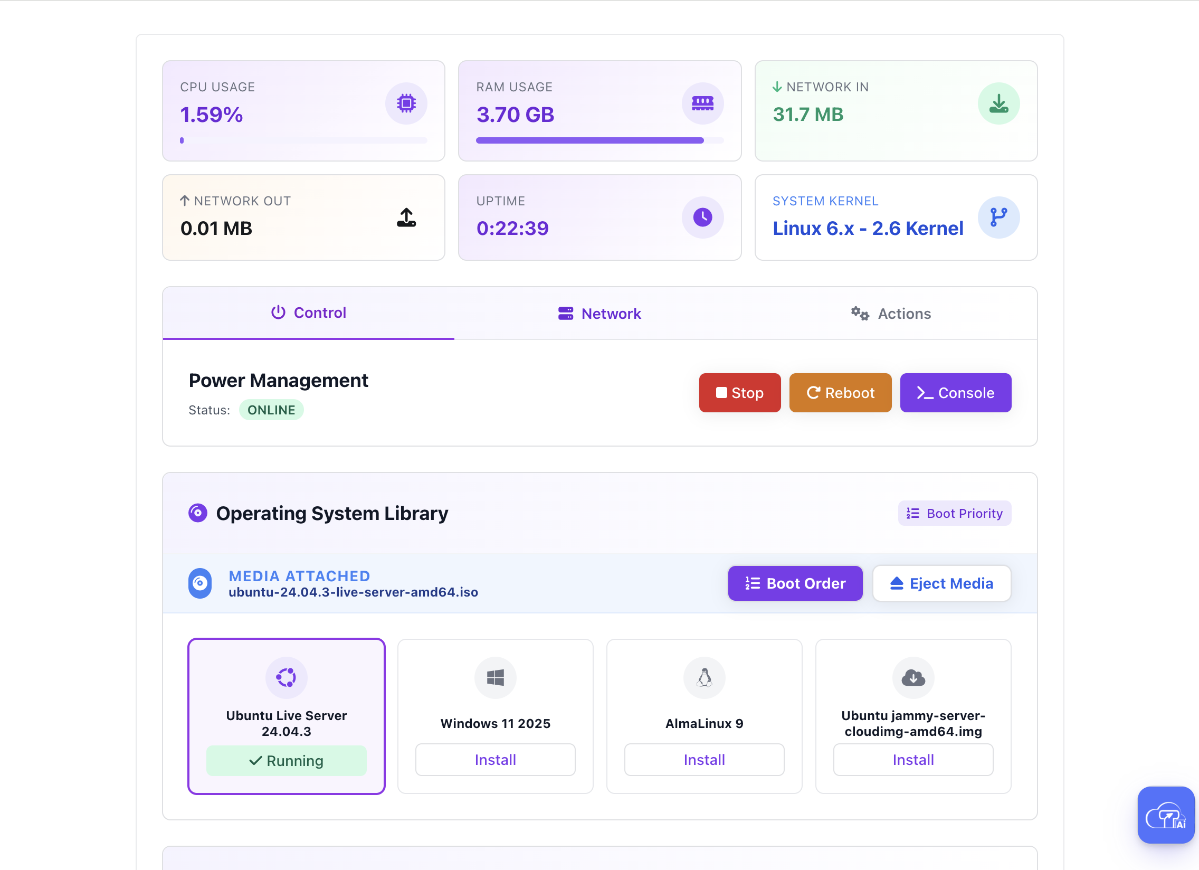Open the Actions tab
This screenshot has width=1199, height=870.
click(x=891, y=313)
